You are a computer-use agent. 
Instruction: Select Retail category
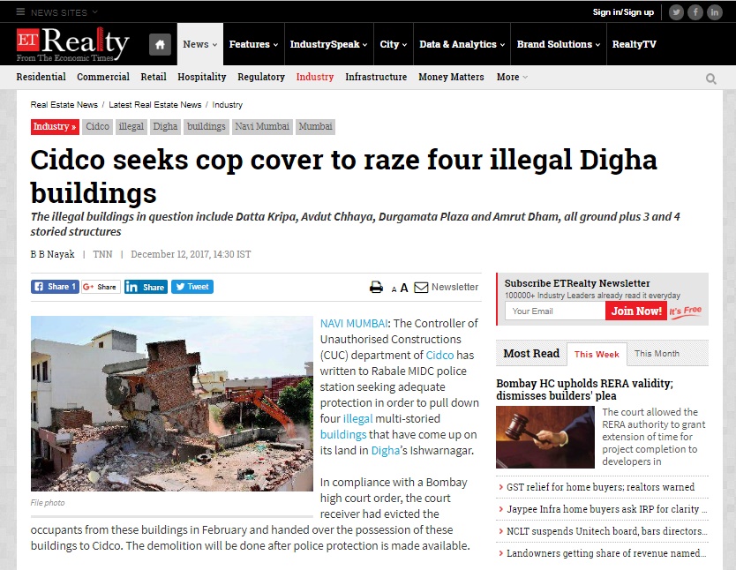(x=154, y=77)
